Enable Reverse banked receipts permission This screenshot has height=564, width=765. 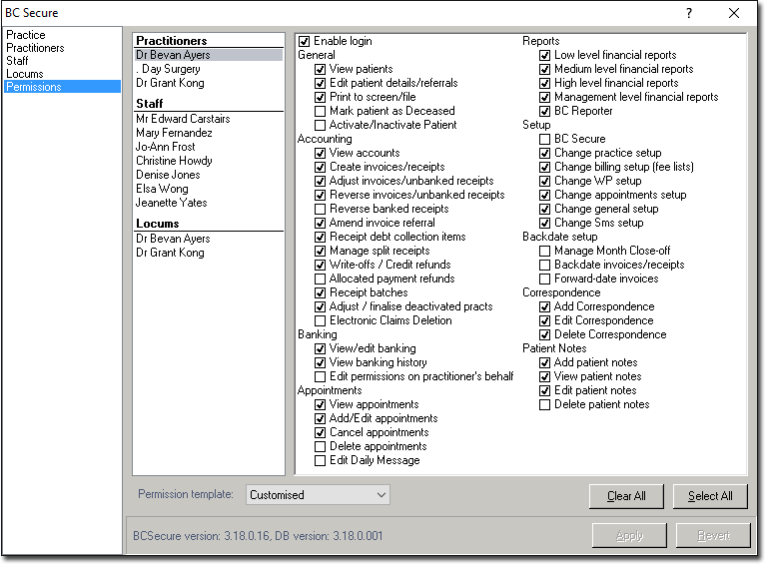tap(320, 209)
